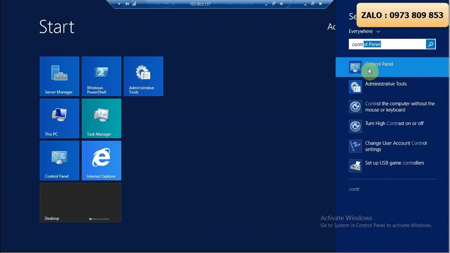450x253 pixels.
Task: Select the 'contr' search suggestion
Action: [354, 189]
